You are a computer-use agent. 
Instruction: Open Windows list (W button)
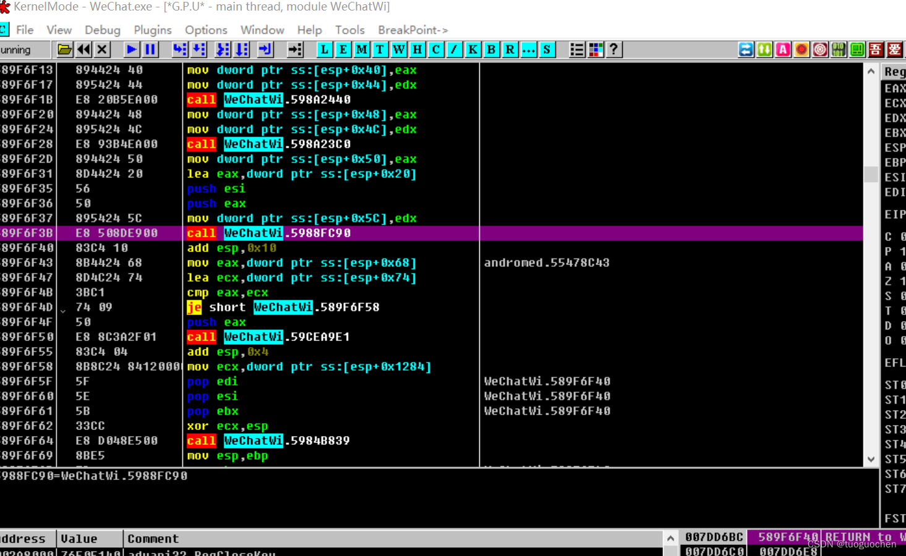click(x=399, y=49)
